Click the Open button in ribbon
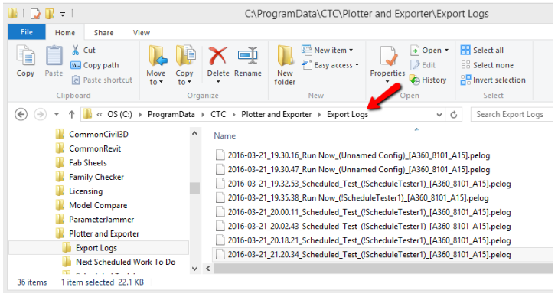This screenshot has height=297, width=558. coord(429,51)
